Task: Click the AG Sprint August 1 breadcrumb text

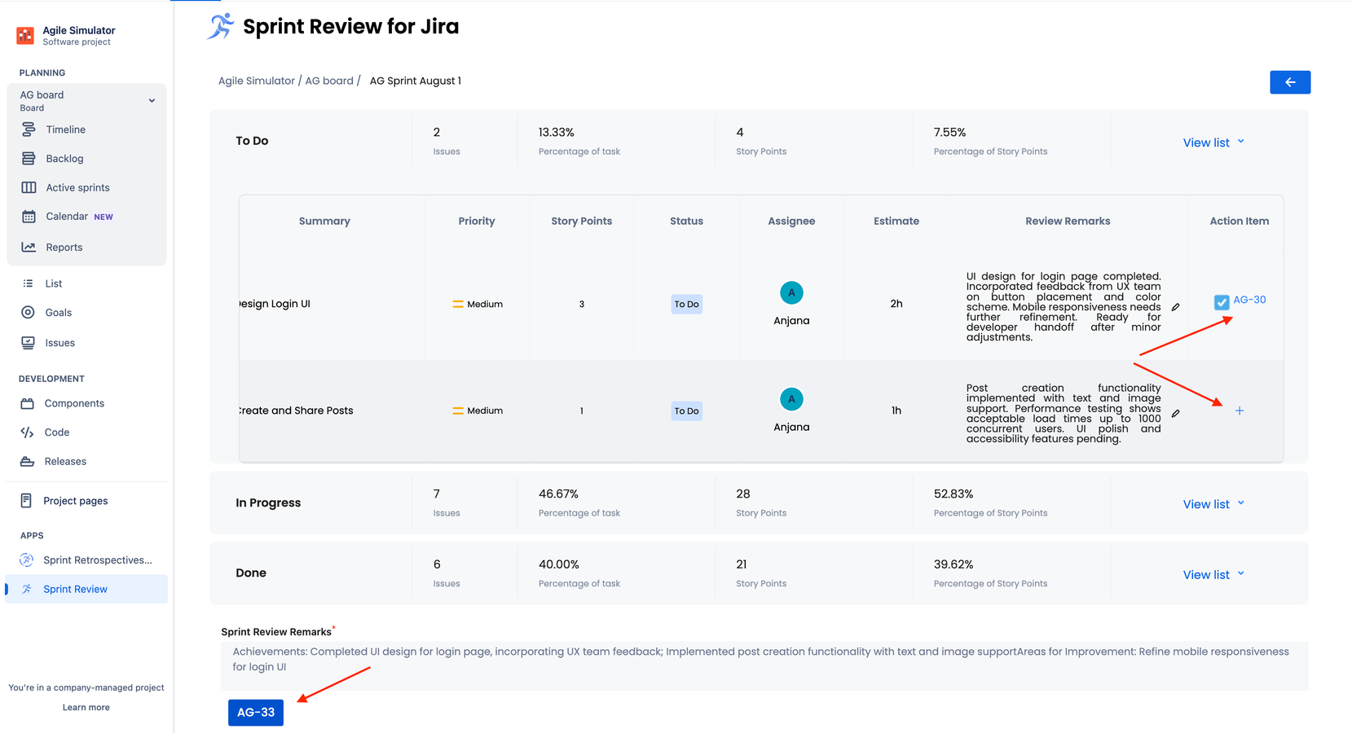Action: pyautogui.click(x=416, y=81)
